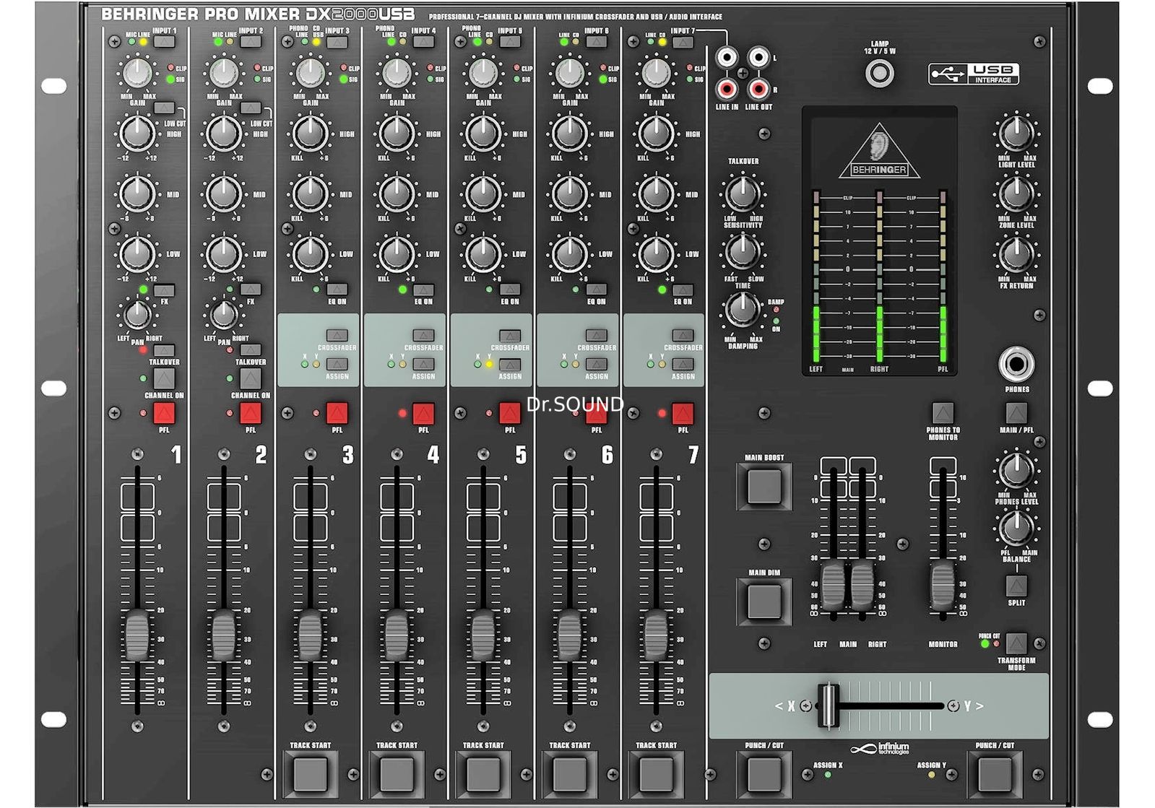Adjust the channel 7 LOW kill EQ knob
The image size is (1155, 808).
[x=656, y=253]
